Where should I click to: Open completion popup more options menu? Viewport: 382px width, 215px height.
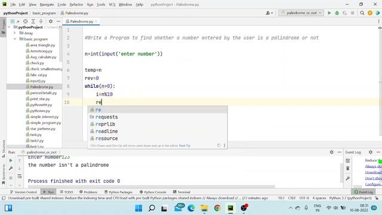pos(224,146)
